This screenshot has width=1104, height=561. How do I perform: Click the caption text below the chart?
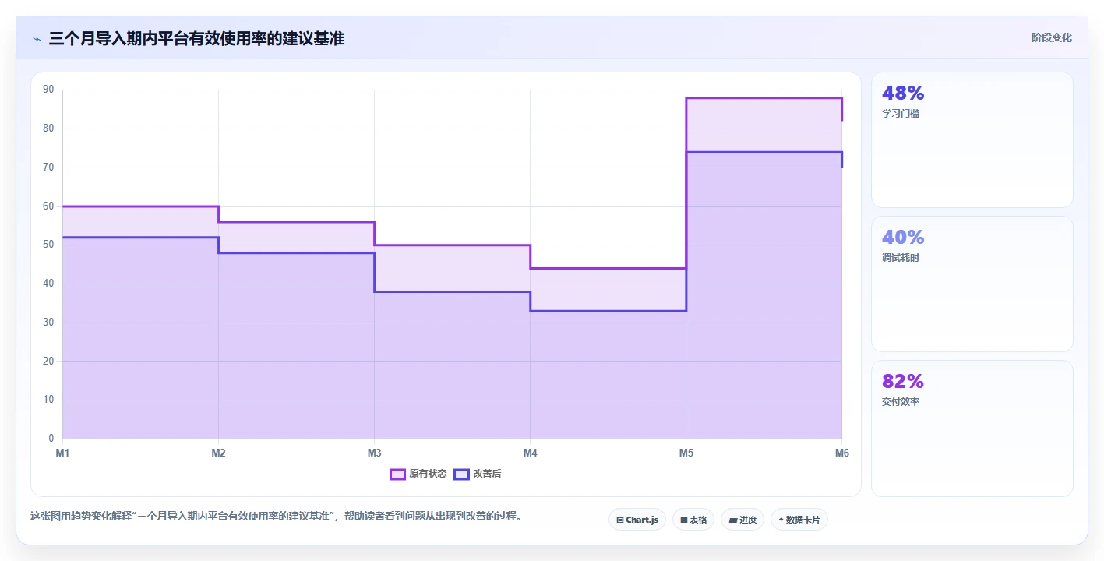pyautogui.click(x=276, y=516)
